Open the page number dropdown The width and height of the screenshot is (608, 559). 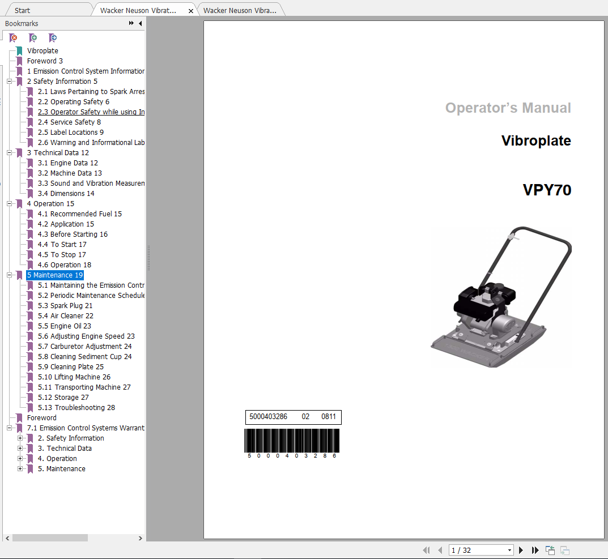coord(509,550)
